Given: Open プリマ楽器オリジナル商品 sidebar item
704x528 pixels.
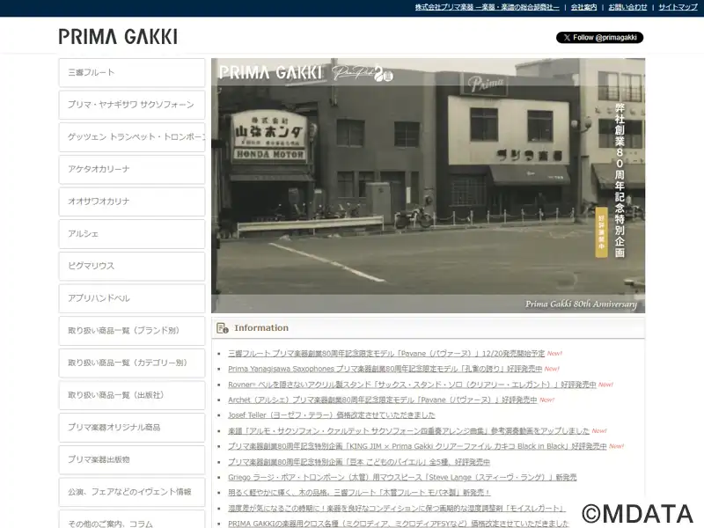Looking at the screenshot, I should (132, 428).
